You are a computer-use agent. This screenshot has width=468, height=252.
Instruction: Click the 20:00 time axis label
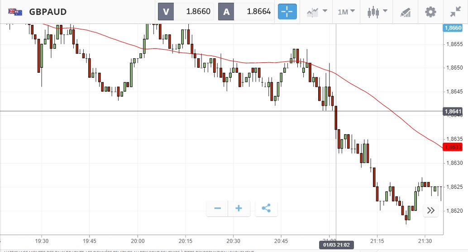(138, 241)
